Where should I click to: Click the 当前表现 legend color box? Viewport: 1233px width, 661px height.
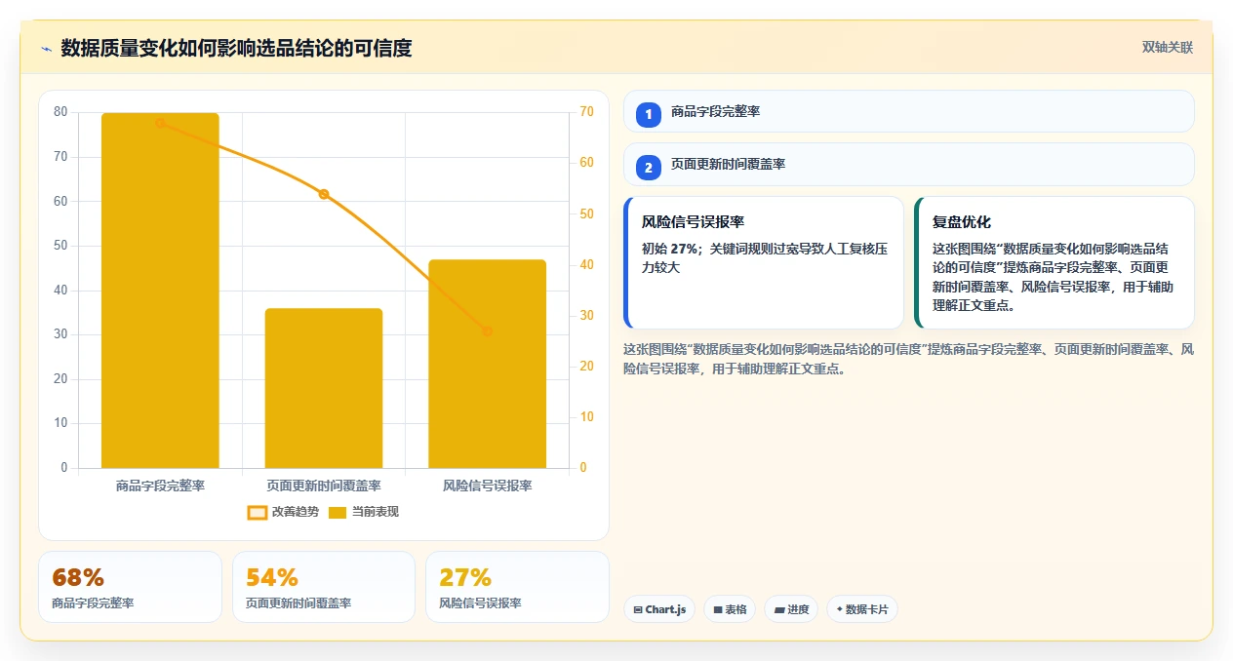coord(338,512)
